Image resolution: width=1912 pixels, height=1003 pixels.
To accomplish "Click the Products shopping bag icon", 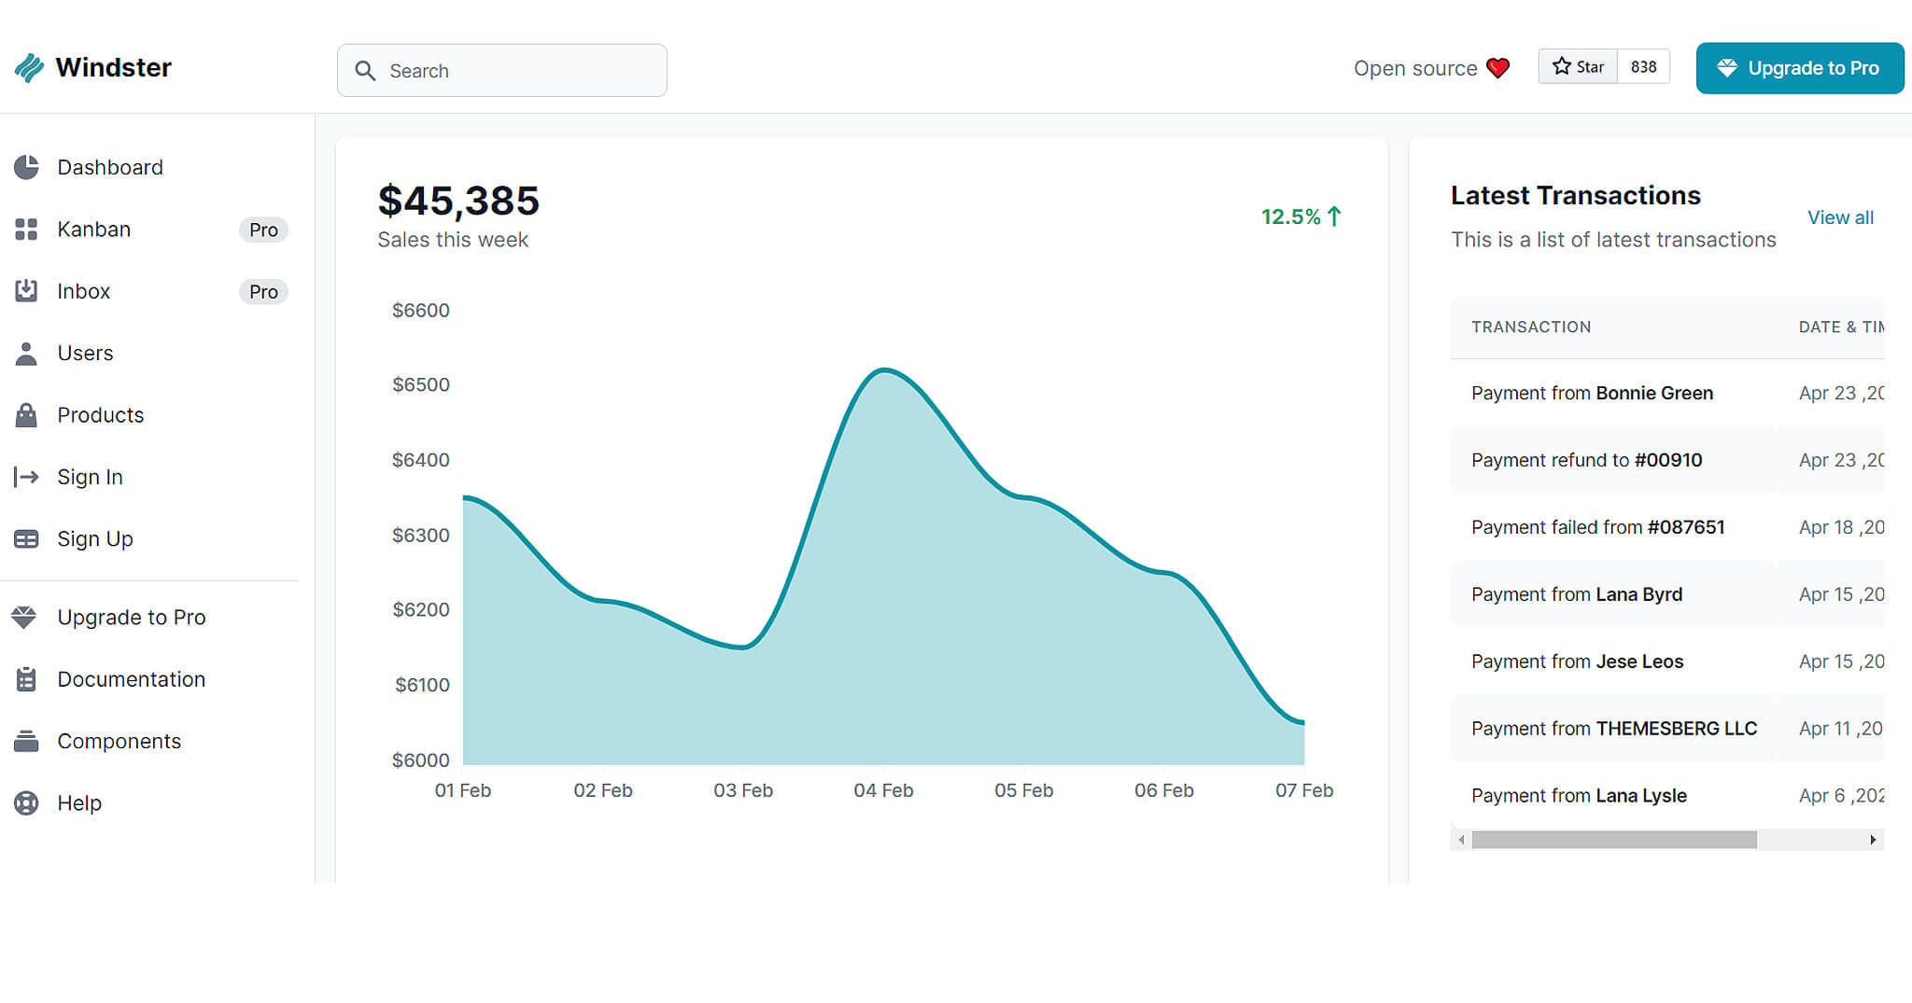I will click(x=26, y=415).
